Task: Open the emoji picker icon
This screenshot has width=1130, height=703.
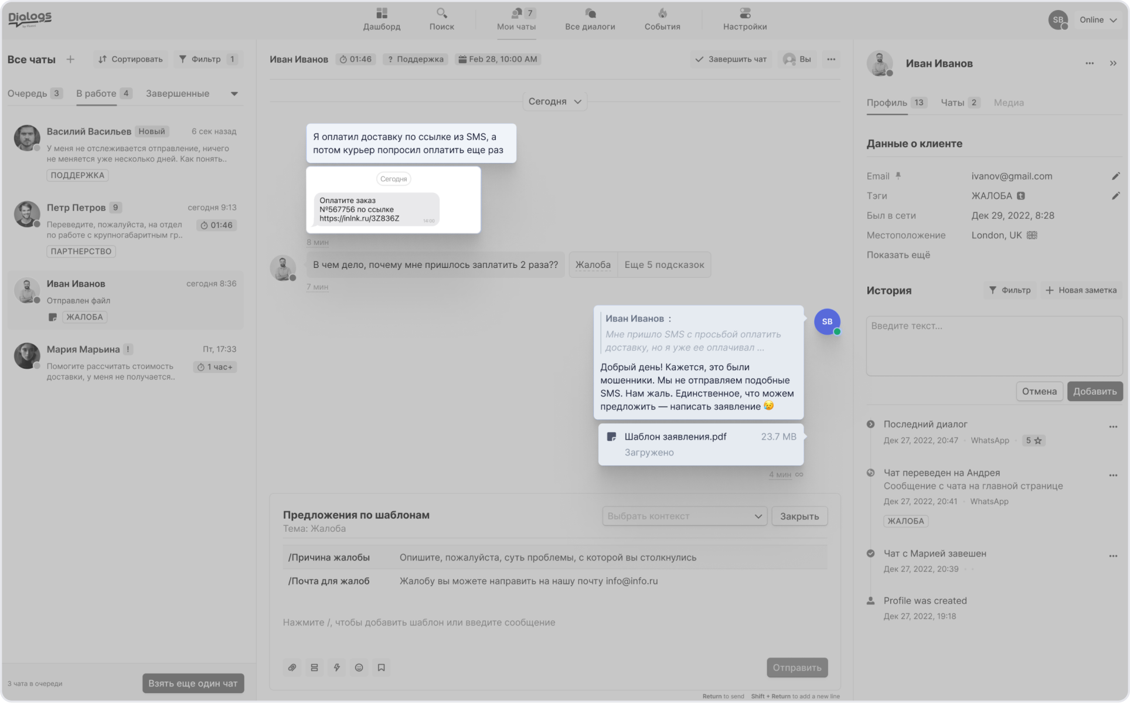Action: tap(359, 667)
